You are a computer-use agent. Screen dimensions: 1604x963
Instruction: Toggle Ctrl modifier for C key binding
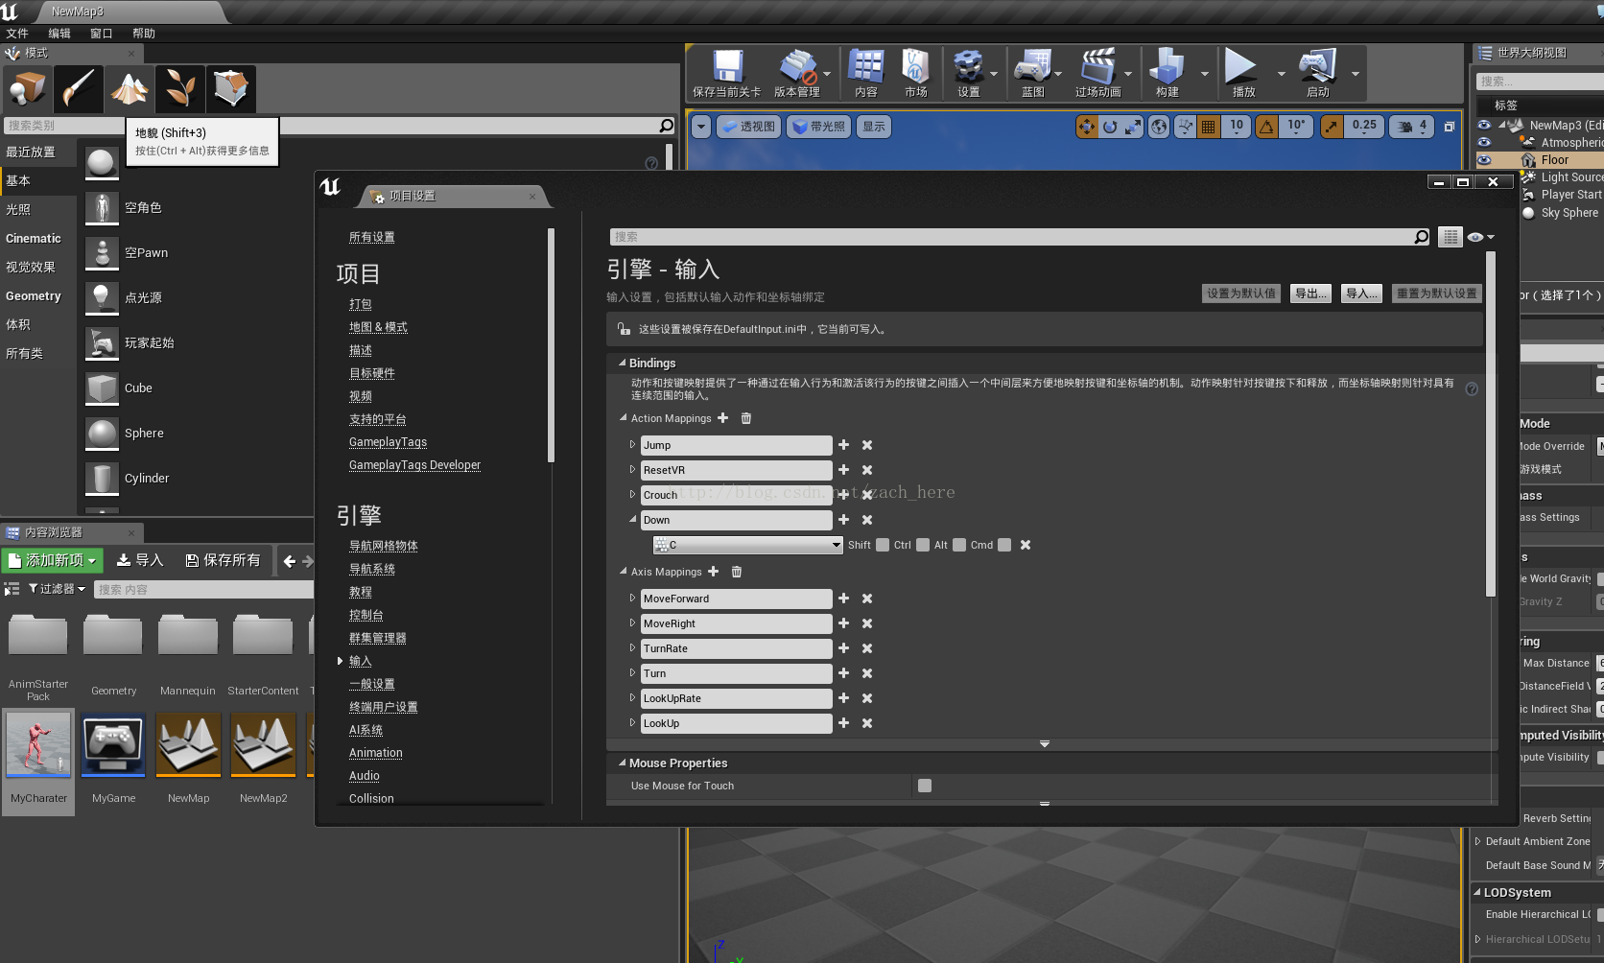(923, 545)
